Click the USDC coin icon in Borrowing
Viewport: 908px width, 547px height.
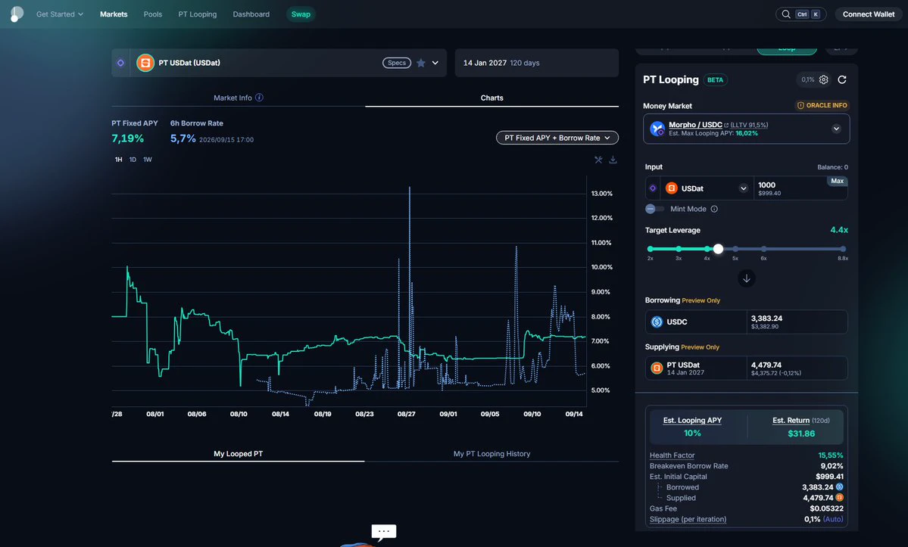point(657,322)
